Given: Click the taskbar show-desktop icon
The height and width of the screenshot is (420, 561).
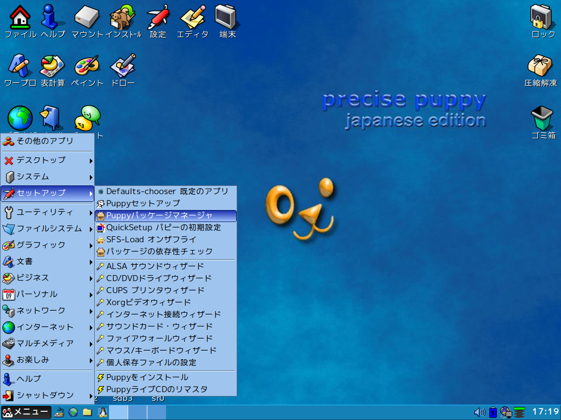Looking at the screenshot, I should 59,412.
